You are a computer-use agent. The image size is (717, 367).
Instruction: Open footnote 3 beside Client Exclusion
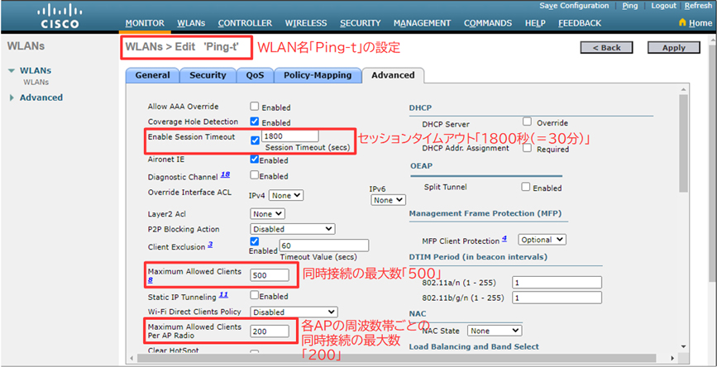211,244
